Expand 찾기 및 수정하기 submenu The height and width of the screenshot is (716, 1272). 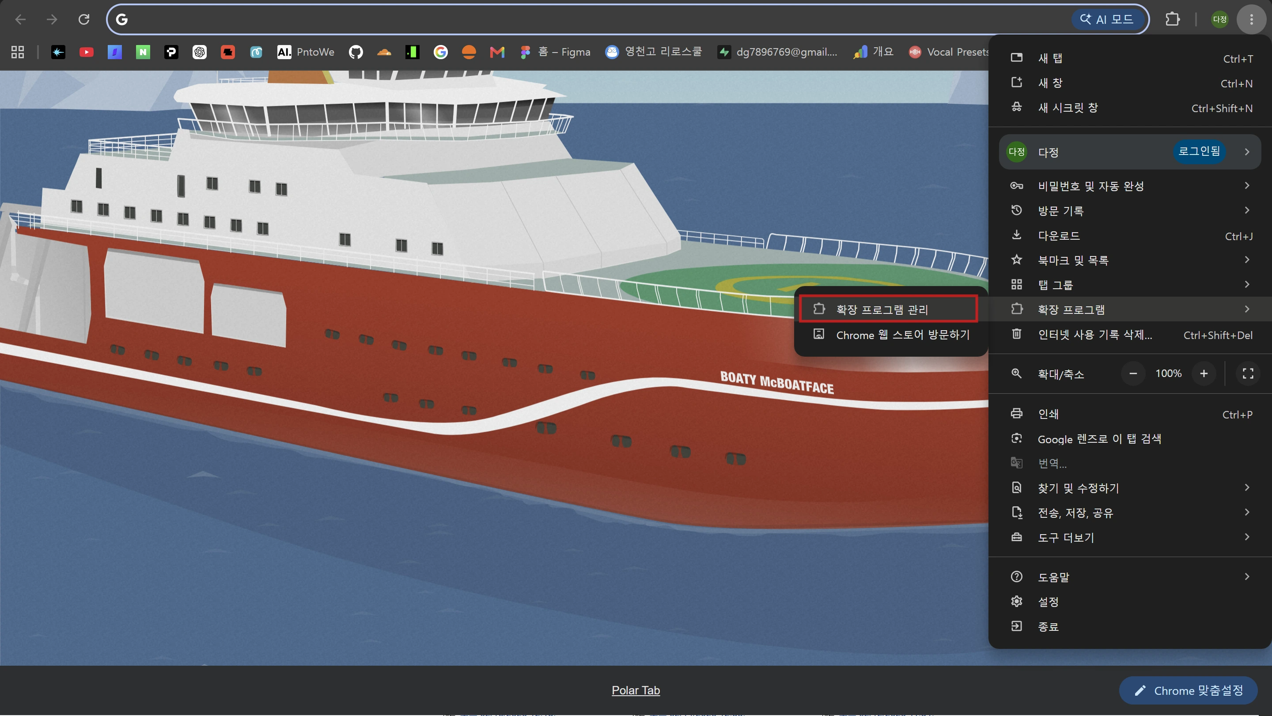point(1130,487)
